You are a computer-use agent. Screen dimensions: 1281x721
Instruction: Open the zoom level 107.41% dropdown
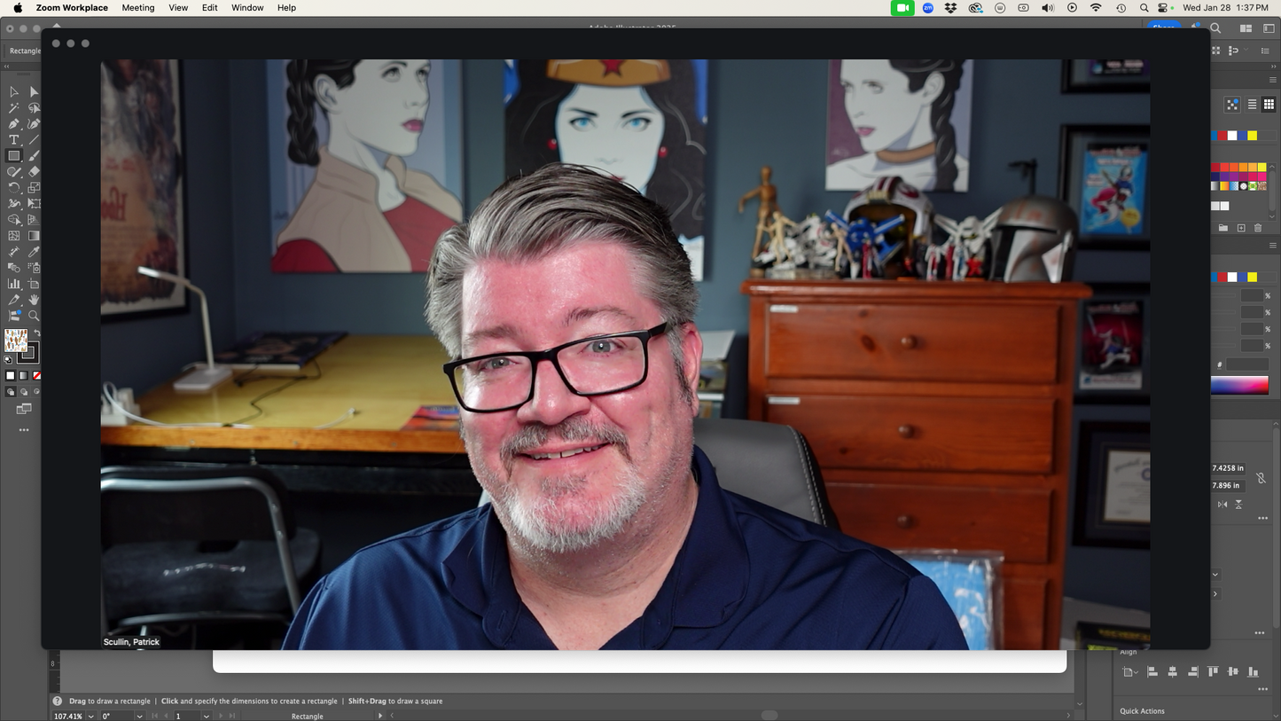(x=91, y=716)
